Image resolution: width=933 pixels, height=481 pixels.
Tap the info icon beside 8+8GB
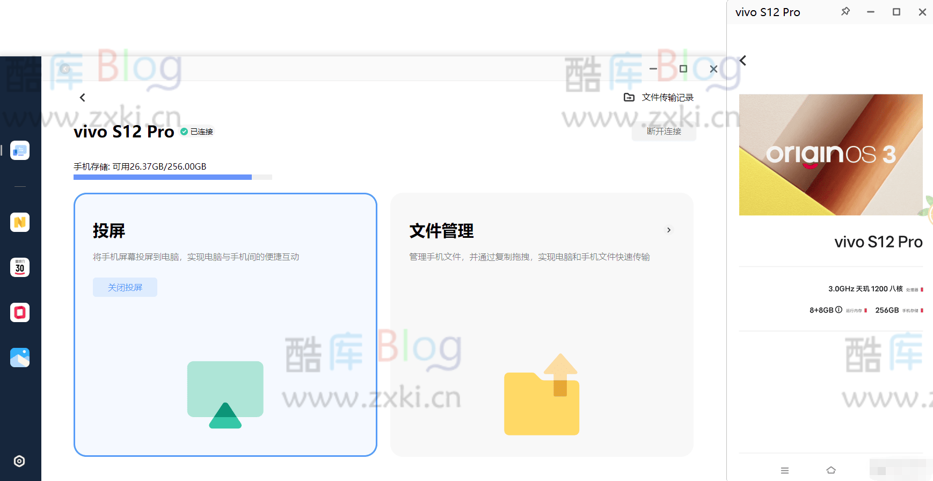(x=839, y=310)
